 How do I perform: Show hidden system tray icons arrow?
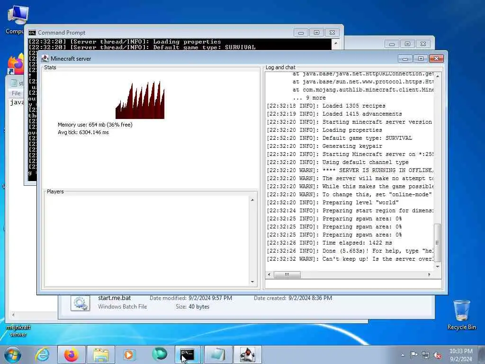point(403,355)
